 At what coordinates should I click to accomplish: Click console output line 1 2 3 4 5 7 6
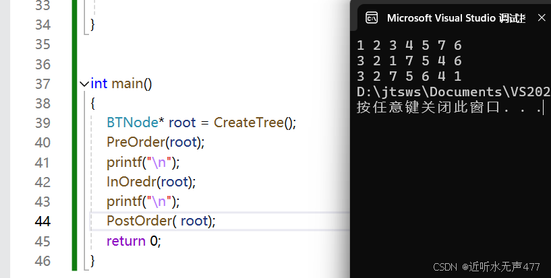[409, 46]
